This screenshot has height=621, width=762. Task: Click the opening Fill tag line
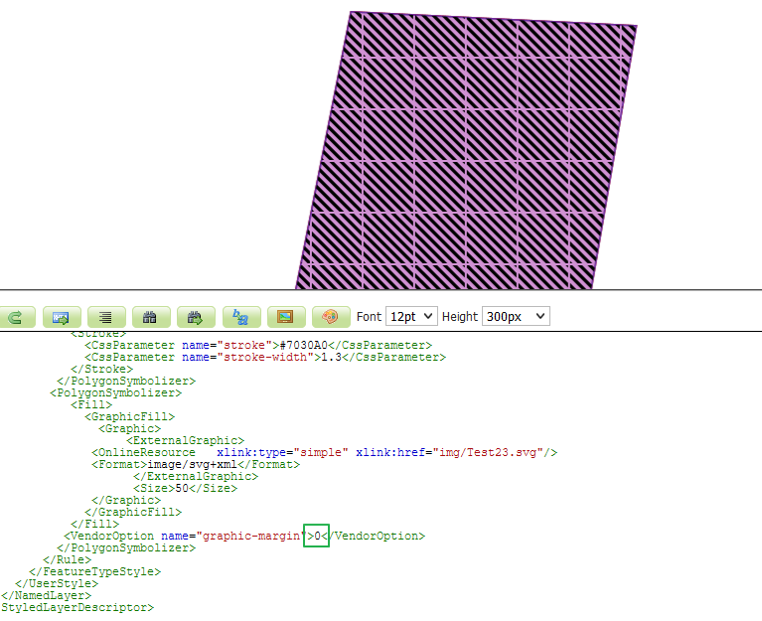[x=91, y=404]
